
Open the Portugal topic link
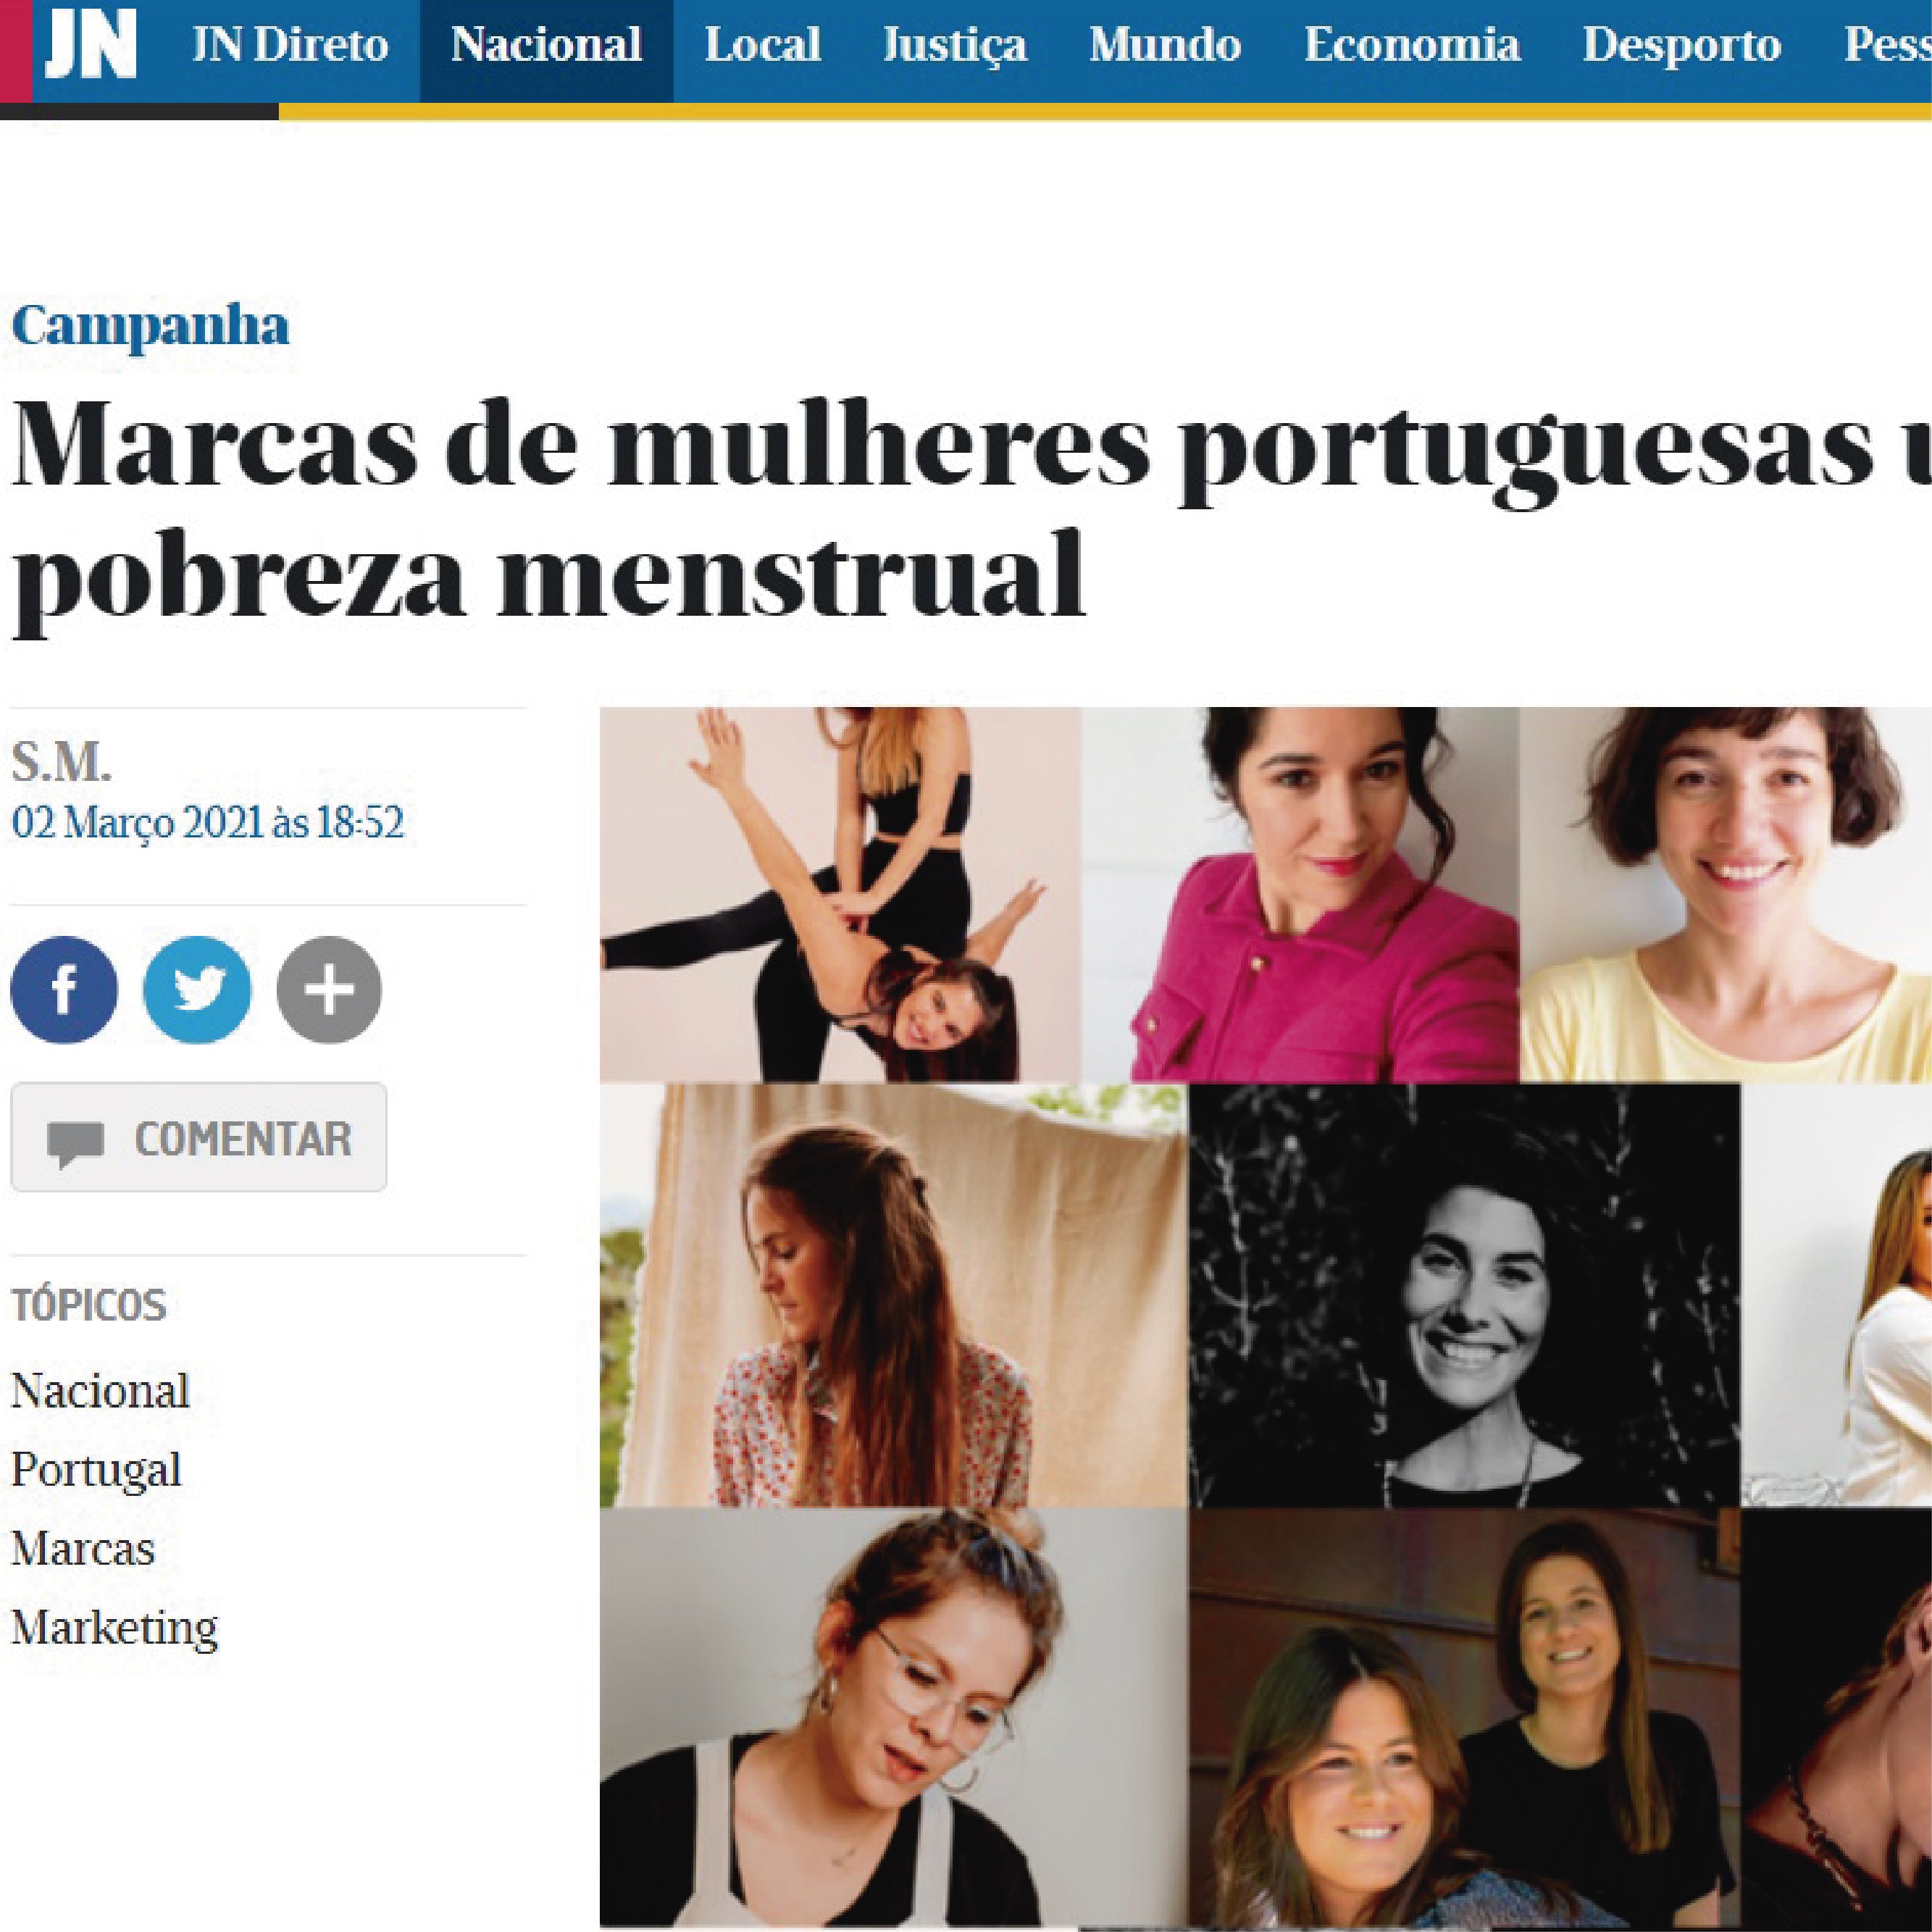pyautogui.click(x=96, y=1470)
